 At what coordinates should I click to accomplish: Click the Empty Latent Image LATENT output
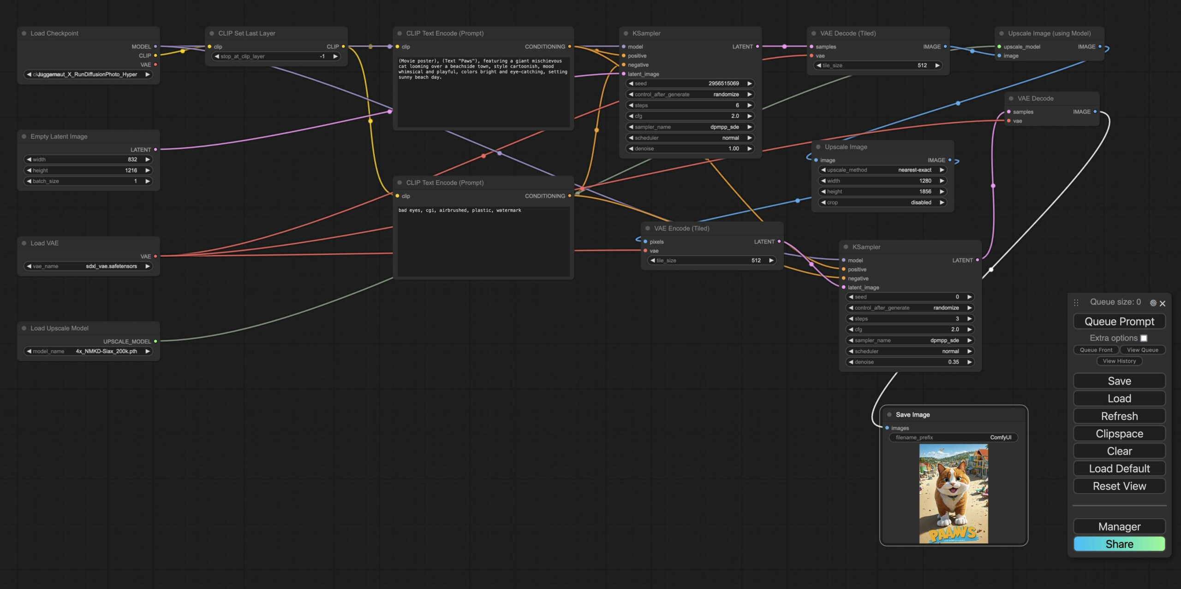(155, 150)
